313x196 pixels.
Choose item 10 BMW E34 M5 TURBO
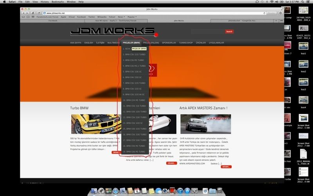point(134,100)
